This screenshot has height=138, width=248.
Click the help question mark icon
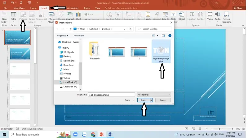[170, 36]
